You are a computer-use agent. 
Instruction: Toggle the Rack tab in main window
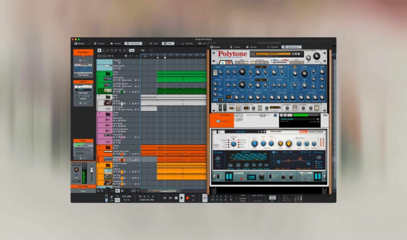pyautogui.click(x=168, y=43)
